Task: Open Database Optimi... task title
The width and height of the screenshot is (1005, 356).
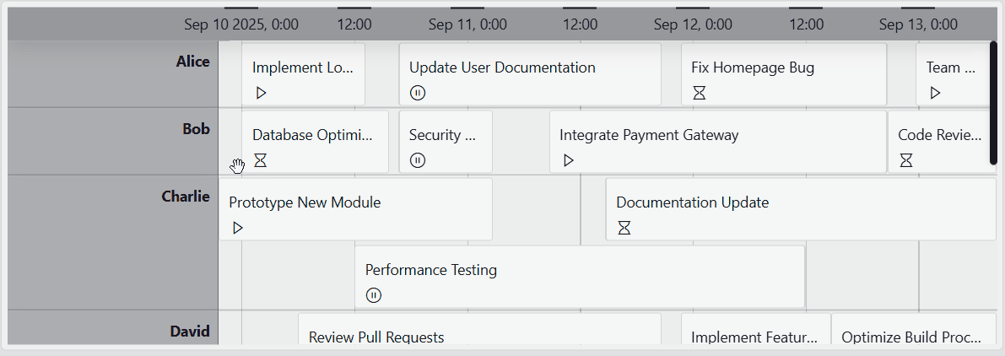Action: point(312,135)
